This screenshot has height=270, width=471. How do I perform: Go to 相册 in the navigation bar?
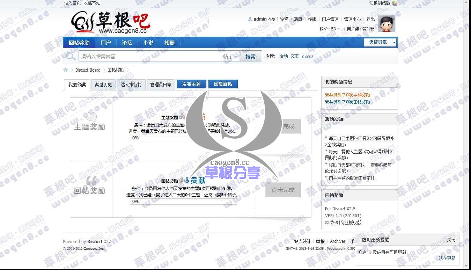[169, 43]
